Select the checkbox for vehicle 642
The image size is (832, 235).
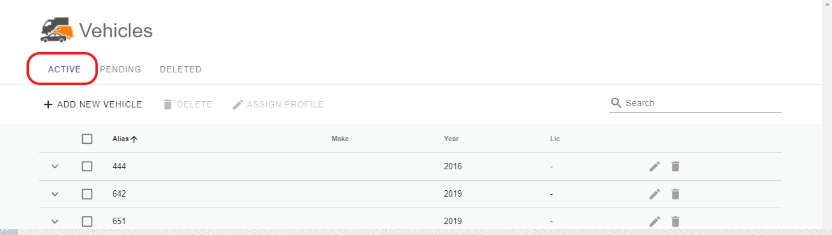coord(87,194)
